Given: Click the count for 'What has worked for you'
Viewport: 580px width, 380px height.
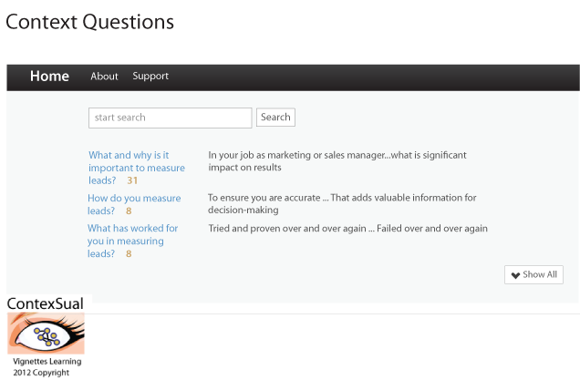Looking at the screenshot, I should coord(129,254).
